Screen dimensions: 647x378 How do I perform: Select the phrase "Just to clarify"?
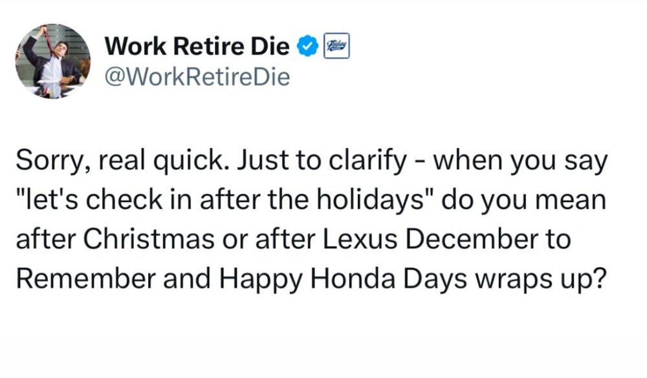(x=322, y=161)
